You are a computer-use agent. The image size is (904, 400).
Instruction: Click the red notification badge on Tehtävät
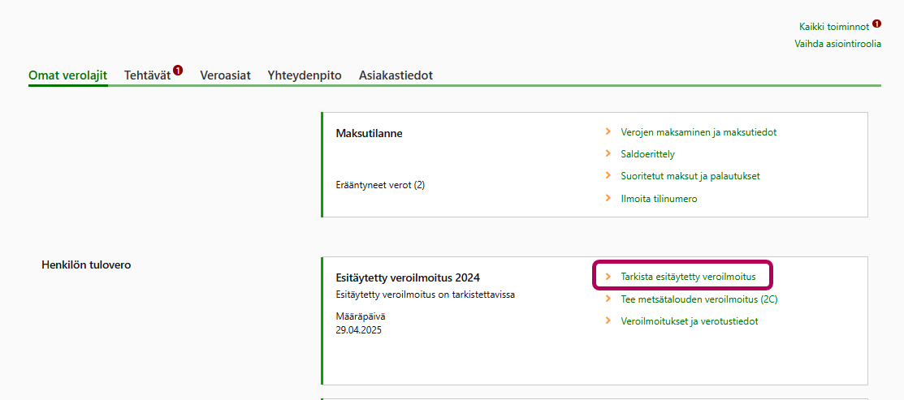[178, 71]
